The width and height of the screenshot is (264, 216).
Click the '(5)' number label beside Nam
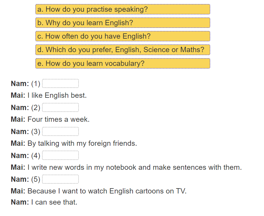tap(36, 179)
